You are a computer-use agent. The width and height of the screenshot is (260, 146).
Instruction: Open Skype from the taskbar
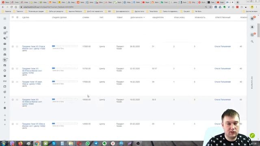click(x=54, y=143)
